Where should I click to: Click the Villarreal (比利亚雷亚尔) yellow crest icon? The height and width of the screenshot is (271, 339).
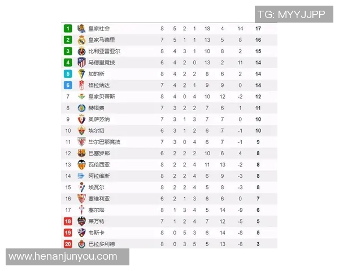(x=81, y=51)
